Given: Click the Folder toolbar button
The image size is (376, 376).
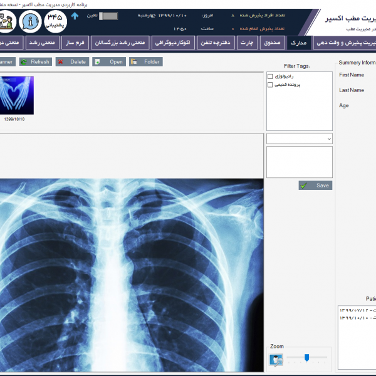Looking at the screenshot, I should click(145, 62).
